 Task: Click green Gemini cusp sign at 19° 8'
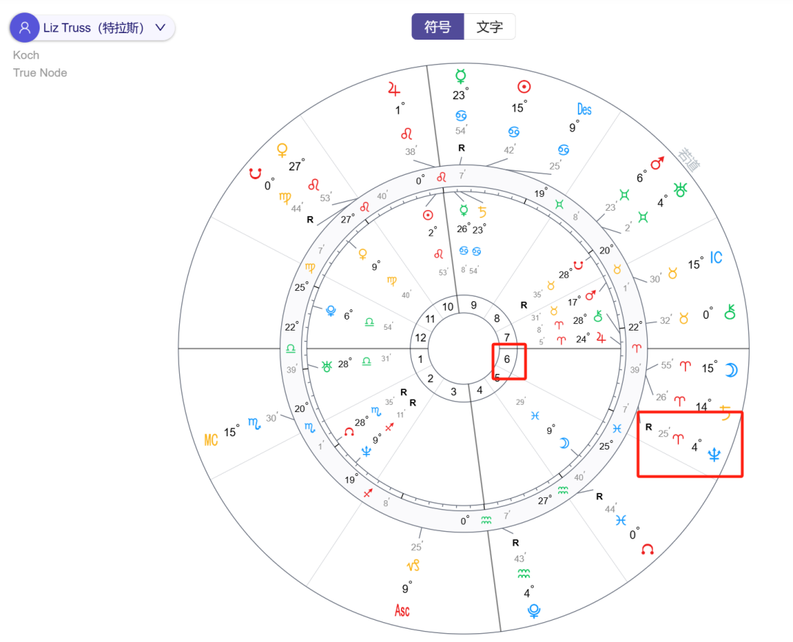click(x=560, y=204)
